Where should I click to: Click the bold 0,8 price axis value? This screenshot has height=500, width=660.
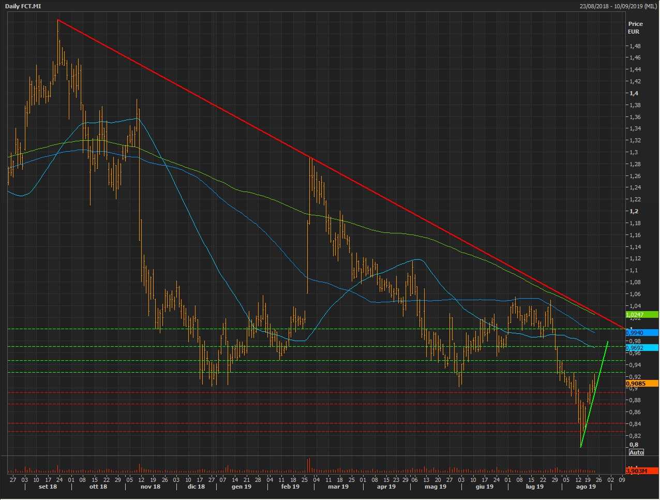634,445
